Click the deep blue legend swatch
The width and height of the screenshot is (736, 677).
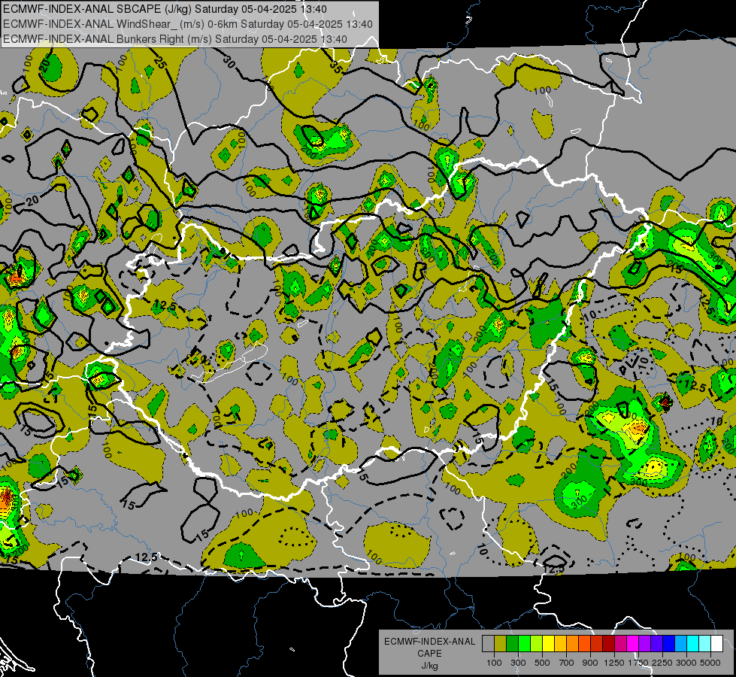click(669, 643)
